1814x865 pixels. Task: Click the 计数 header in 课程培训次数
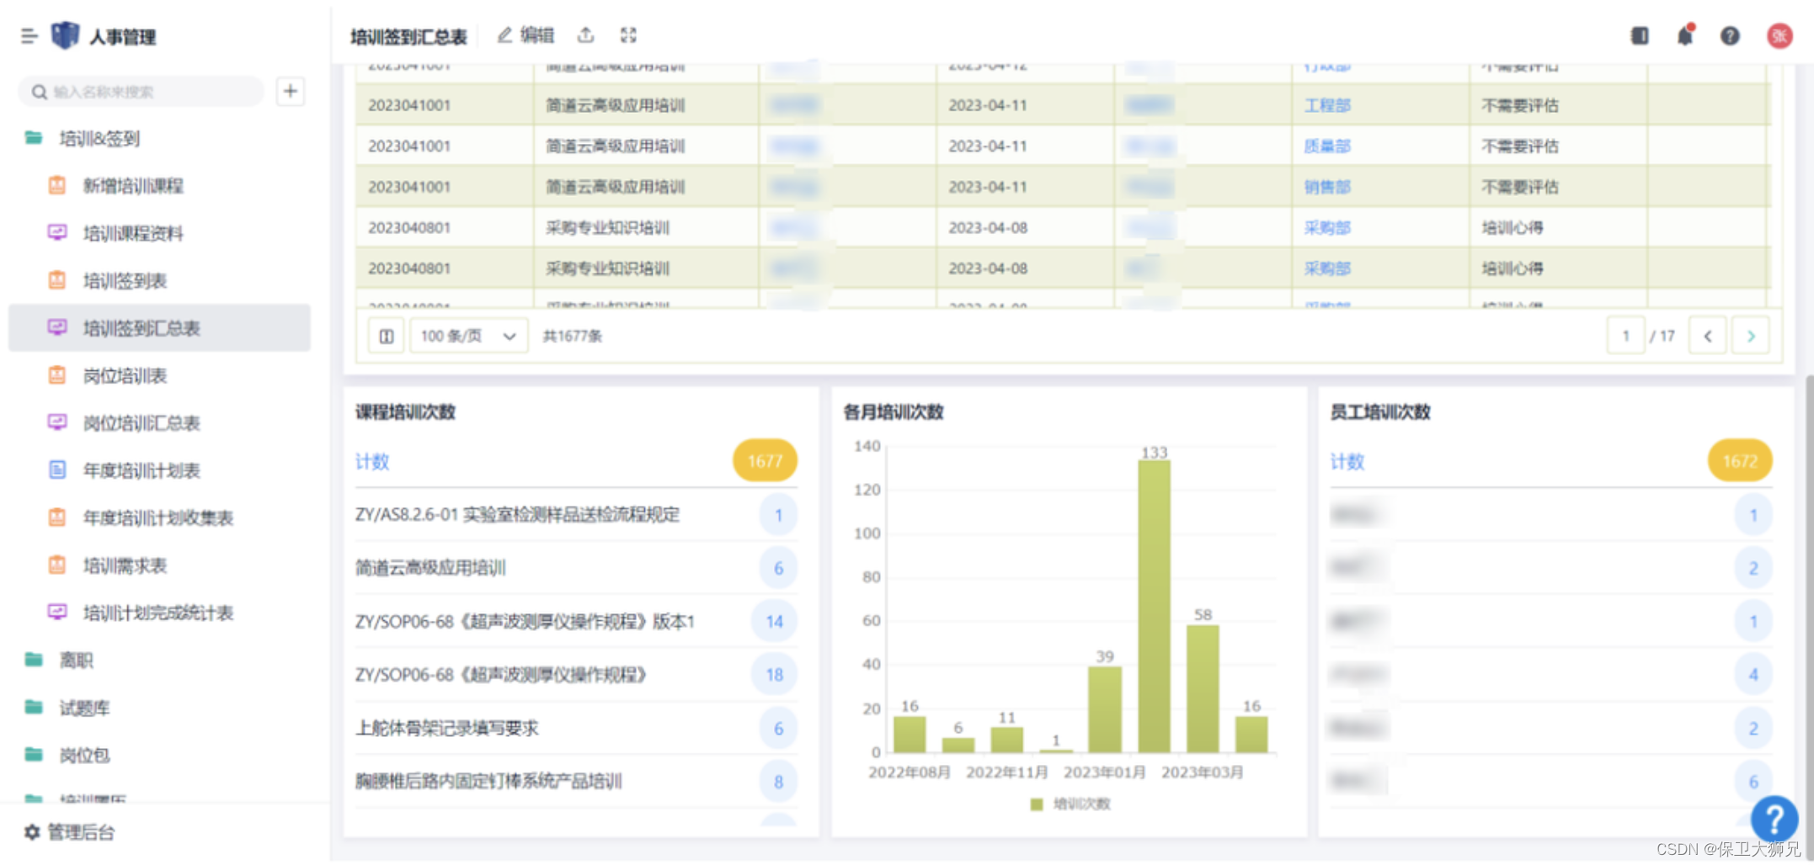click(372, 461)
